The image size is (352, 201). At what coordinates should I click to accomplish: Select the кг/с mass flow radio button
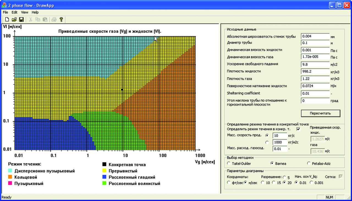[x=267, y=135]
